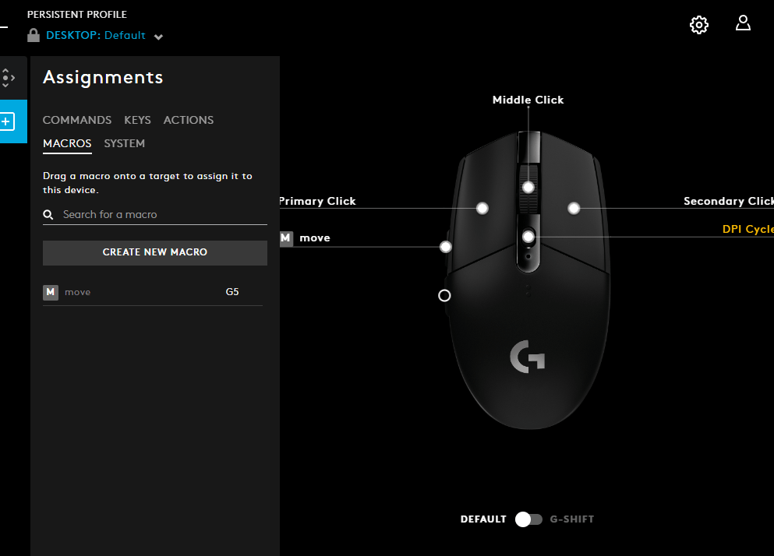Select the forward side button marker assigned move
This screenshot has width=774, height=556.
pos(445,247)
